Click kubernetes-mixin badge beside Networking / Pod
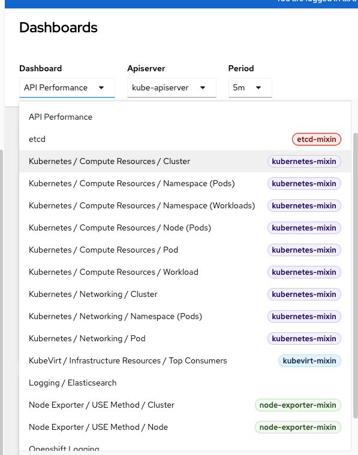This screenshot has width=358, height=455. tap(304, 339)
